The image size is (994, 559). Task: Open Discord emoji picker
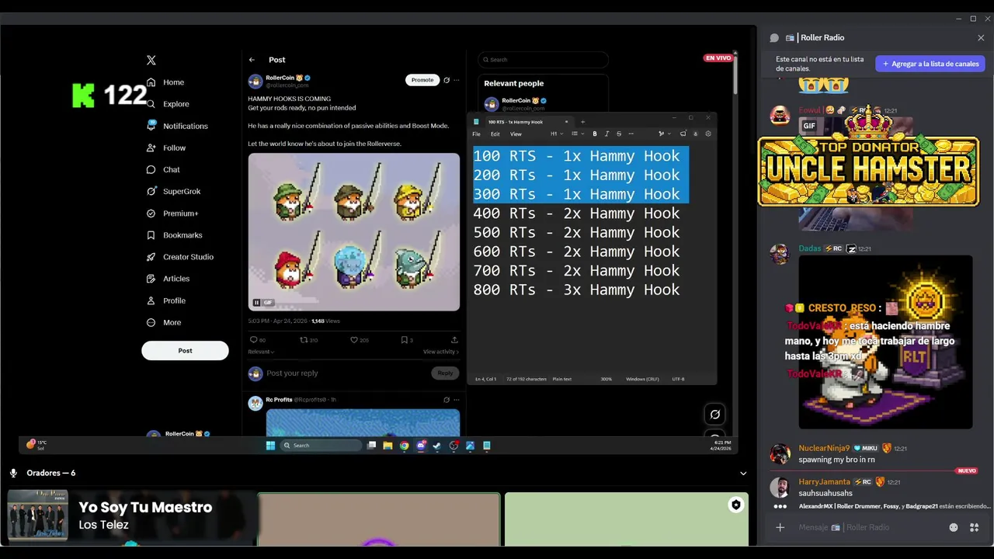[x=954, y=527]
